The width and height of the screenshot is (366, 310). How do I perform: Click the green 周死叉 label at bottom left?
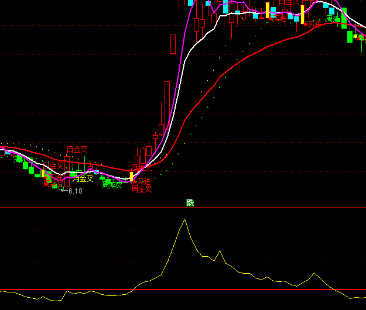(x=112, y=185)
